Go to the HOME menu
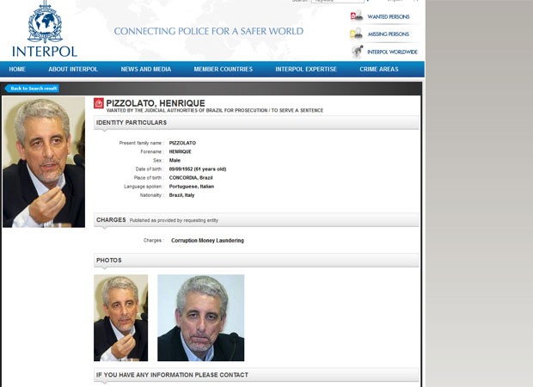Viewport: 533px width, 387px height. click(17, 69)
